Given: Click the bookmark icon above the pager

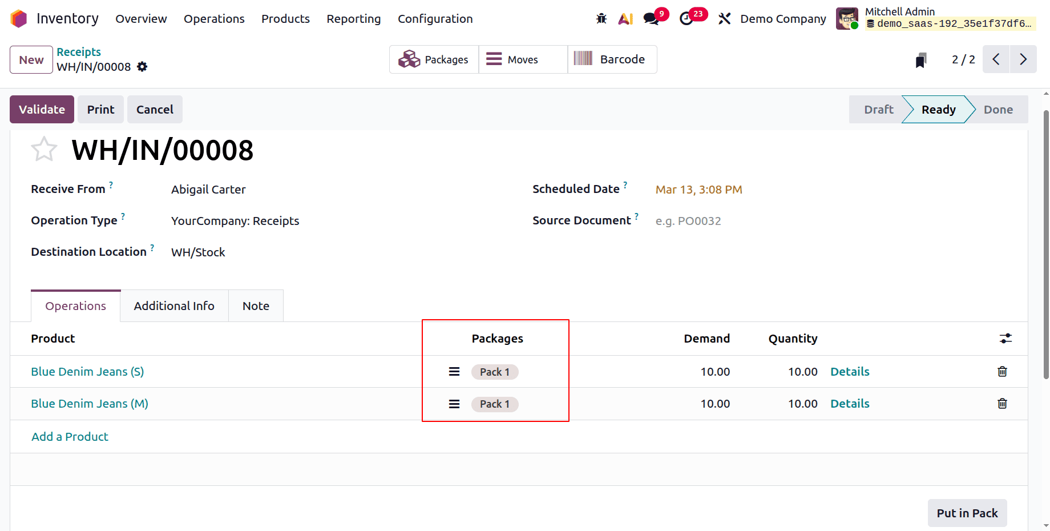Looking at the screenshot, I should pyautogui.click(x=920, y=59).
